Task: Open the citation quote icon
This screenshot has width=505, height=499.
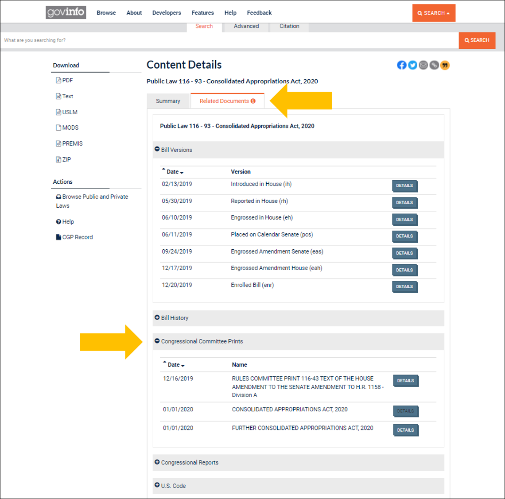Action: pyautogui.click(x=445, y=65)
